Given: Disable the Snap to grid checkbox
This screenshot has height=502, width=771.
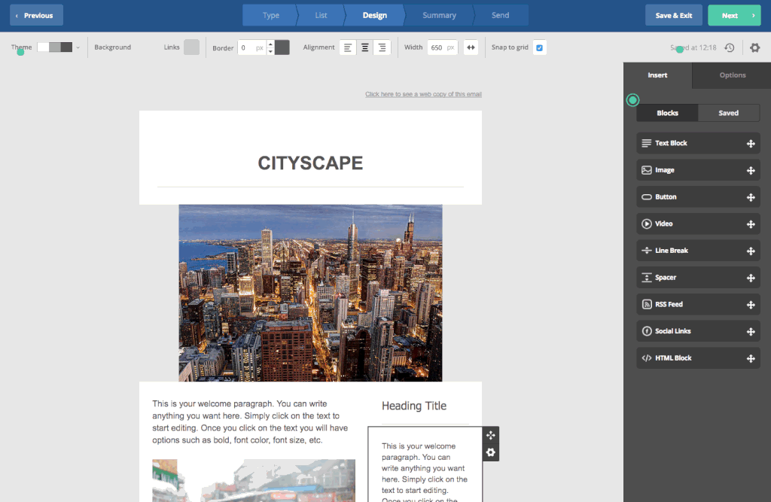Looking at the screenshot, I should (x=539, y=47).
